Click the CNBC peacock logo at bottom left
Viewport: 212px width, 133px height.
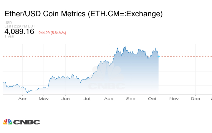click(x=8, y=122)
